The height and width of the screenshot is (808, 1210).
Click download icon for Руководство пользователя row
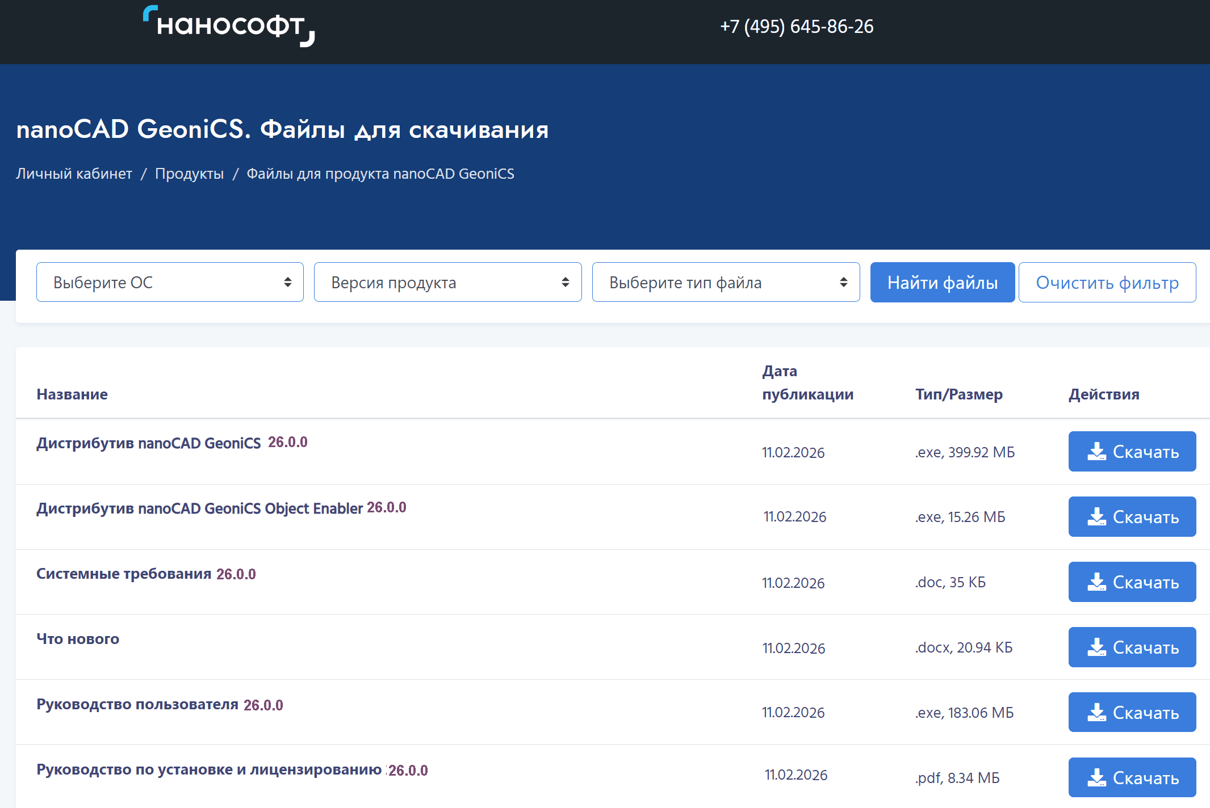tap(1096, 713)
